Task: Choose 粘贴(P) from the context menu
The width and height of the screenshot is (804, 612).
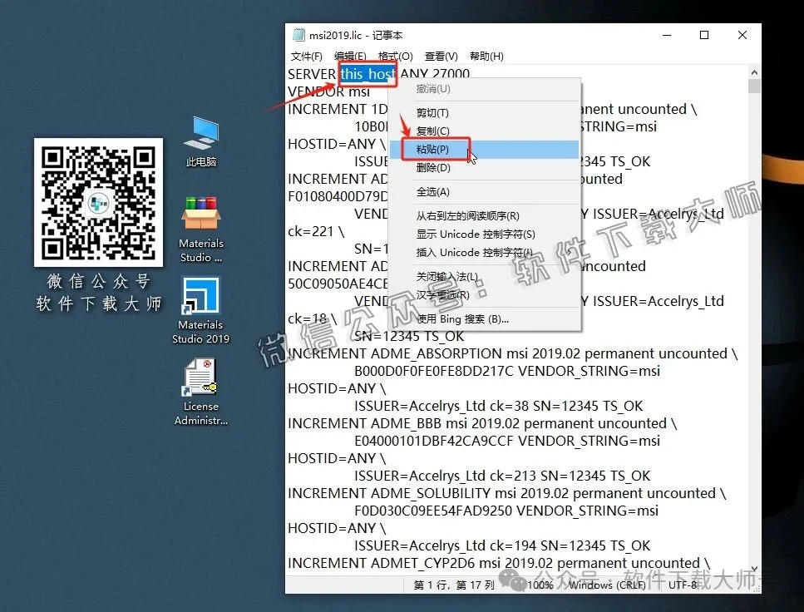Action: 432,150
